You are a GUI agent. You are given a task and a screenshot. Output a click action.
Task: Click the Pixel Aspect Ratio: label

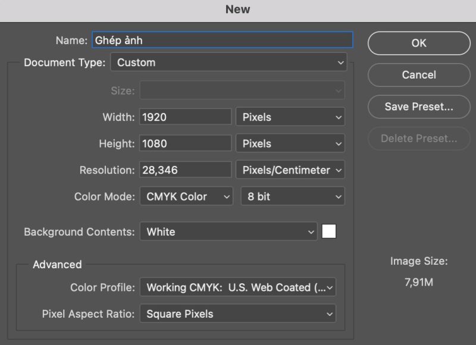pos(88,313)
